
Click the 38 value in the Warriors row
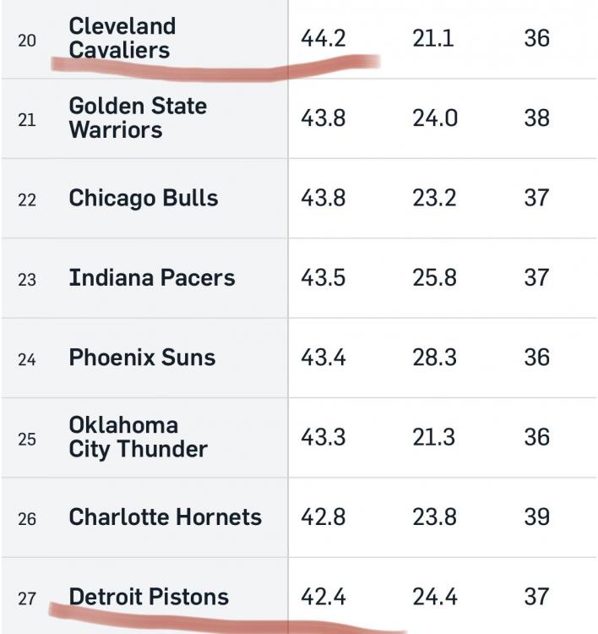click(x=536, y=118)
